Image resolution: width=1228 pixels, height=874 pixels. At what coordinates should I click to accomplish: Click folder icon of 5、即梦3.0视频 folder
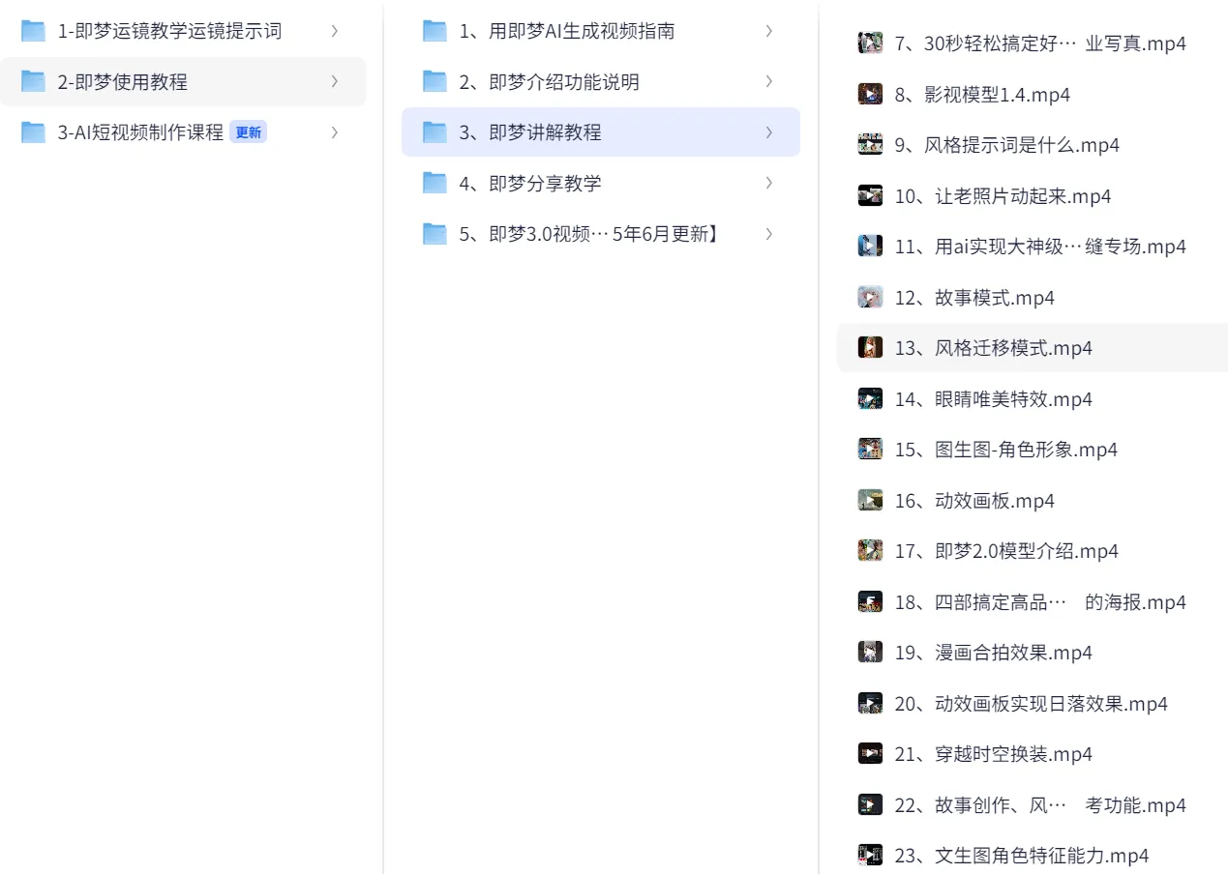tap(434, 234)
